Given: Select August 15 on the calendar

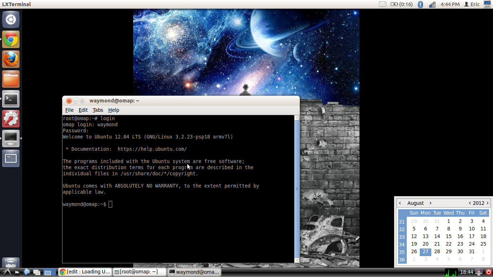Looking at the screenshot, I should (449, 236).
